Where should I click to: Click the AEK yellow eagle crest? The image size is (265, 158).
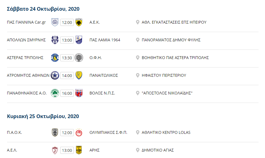[79, 22]
